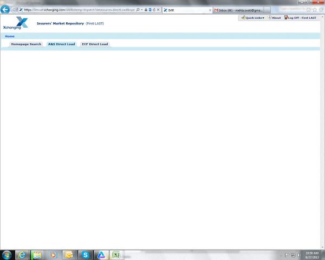The image size is (325, 260).
Task: Click the taskbar clock showing 10:50 AM
Action: 312,255
